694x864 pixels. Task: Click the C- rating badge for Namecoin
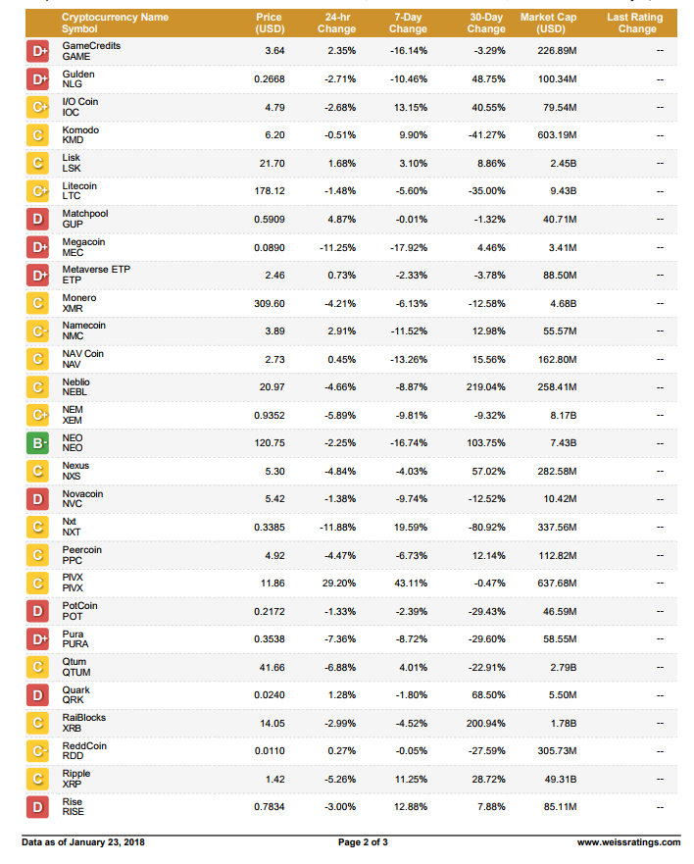37,331
